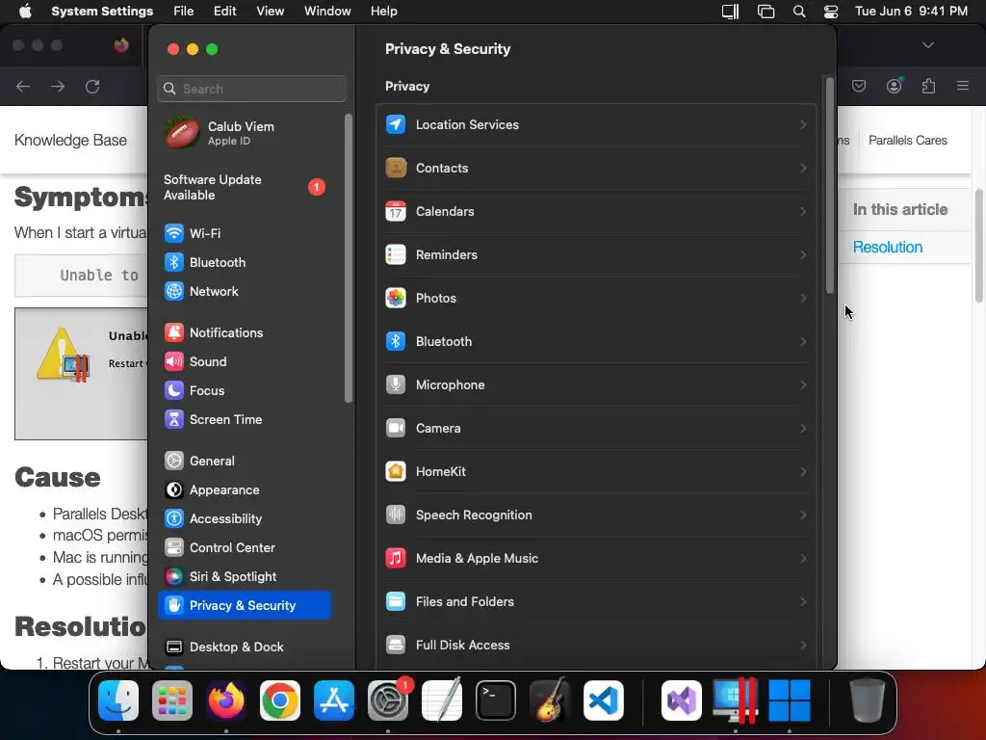Open Camera privacy icon
The width and height of the screenshot is (986, 740).
click(396, 428)
